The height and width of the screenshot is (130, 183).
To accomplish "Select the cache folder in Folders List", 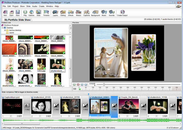I will (11, 33).
